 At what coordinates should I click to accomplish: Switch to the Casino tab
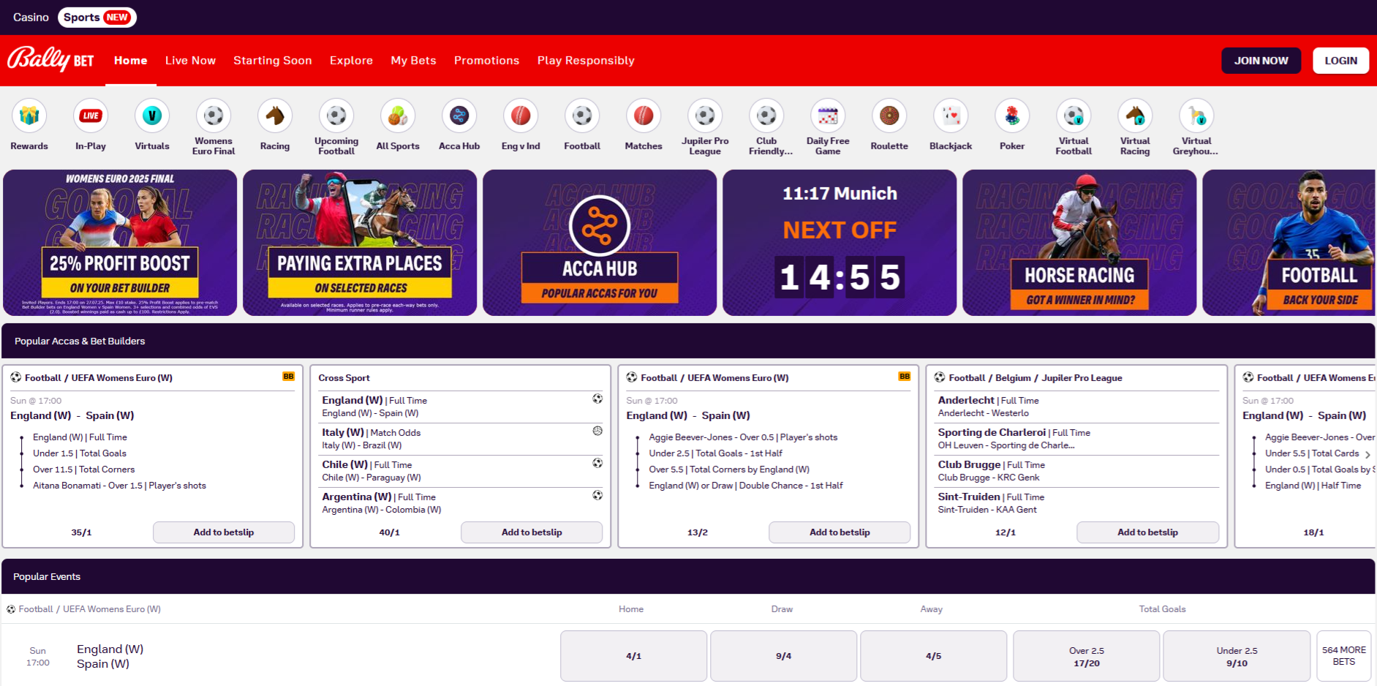coord(31,17)
